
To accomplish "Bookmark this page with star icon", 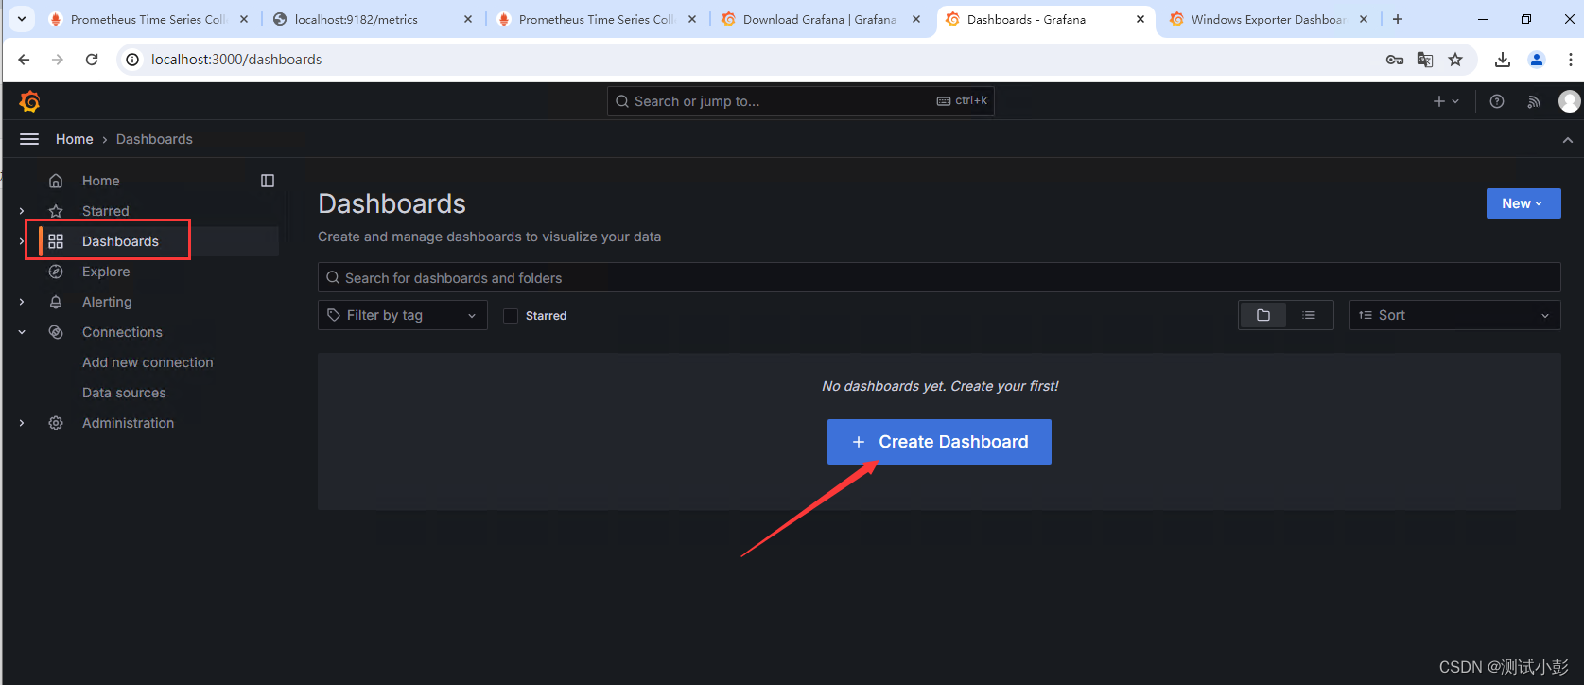I will (x=1455, y=60).
